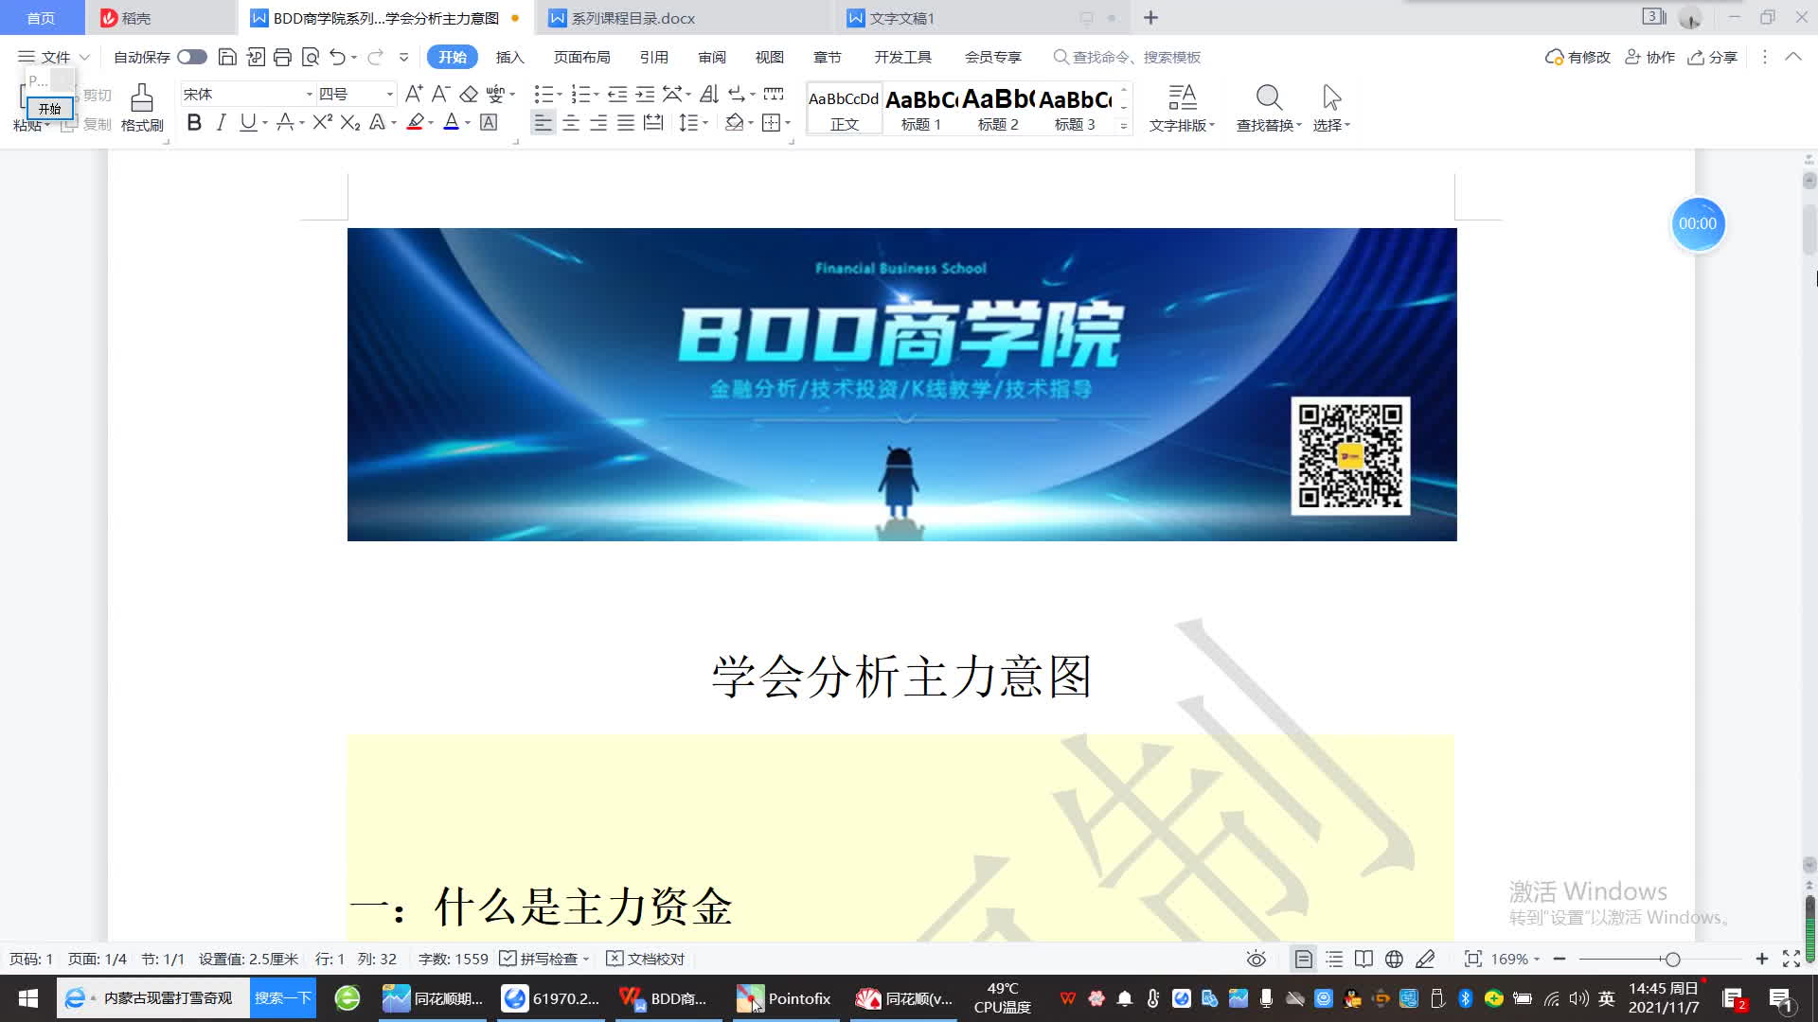1818x1022 pixels.
Task: Center-align text using alignment icon
Action: [x=571, y=123]
